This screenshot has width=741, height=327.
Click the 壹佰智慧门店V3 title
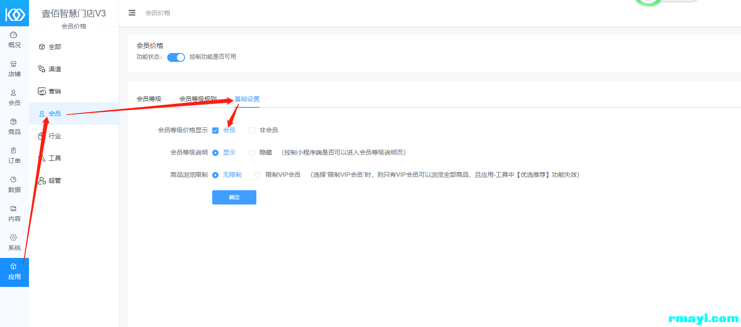(x=74, y=13)
